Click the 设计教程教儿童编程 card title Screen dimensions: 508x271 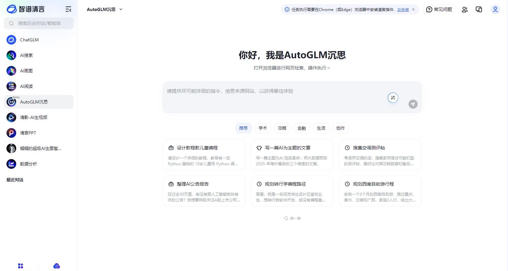point(197,148)
